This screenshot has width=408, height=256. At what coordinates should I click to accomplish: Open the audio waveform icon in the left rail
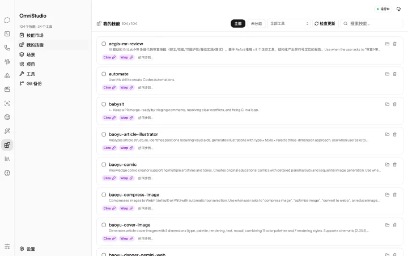click(x=7, y=62)
